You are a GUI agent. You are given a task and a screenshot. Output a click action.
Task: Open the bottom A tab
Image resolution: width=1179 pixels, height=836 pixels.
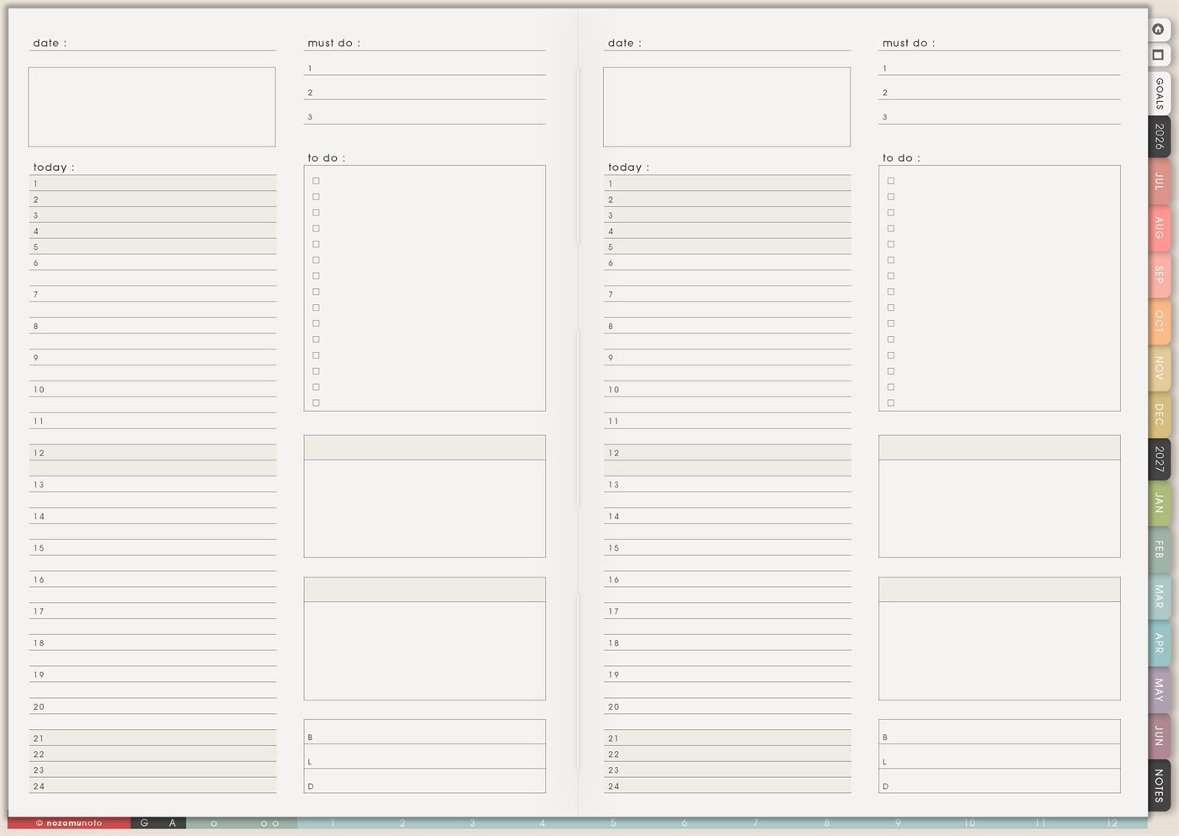tap(172, 823)
